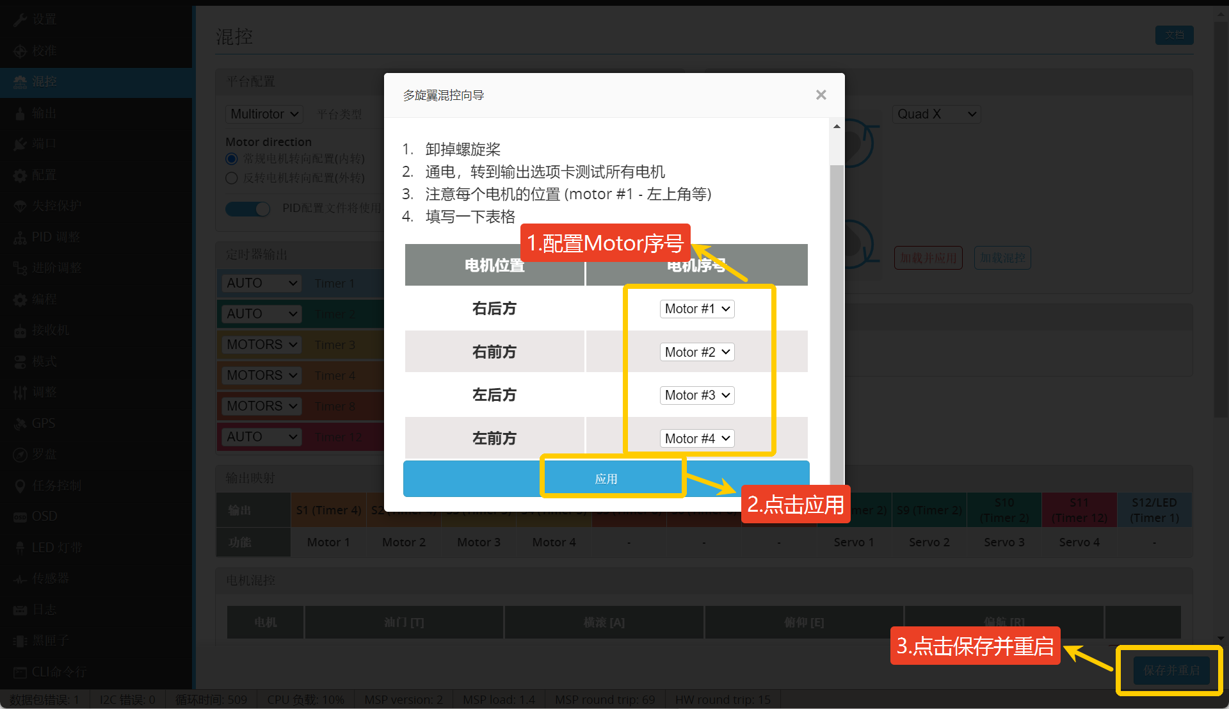Close the 多旋翼混控向导 dialog

pos(821,95)
